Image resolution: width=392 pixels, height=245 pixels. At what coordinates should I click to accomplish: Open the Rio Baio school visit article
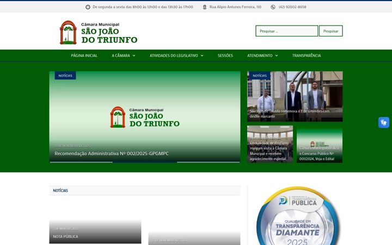tap(269, 148)
